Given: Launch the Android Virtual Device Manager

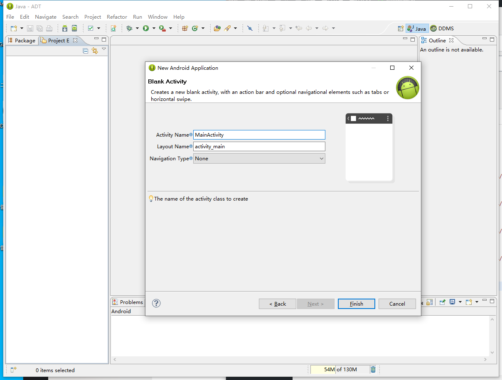Looking at the screenshot, I should pos(74,28).
